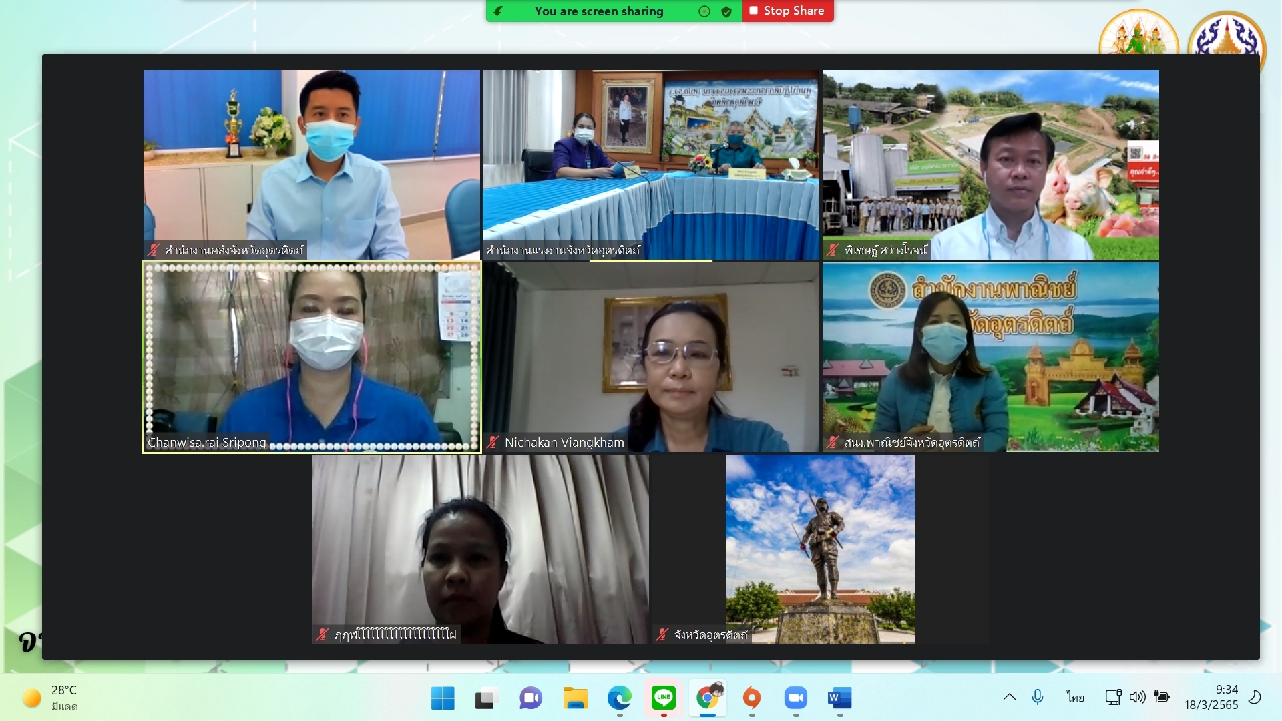This screenshot has height=721, width=1282.
Task: Open File Explorer from taskbar
Action: tap(575, 698)
